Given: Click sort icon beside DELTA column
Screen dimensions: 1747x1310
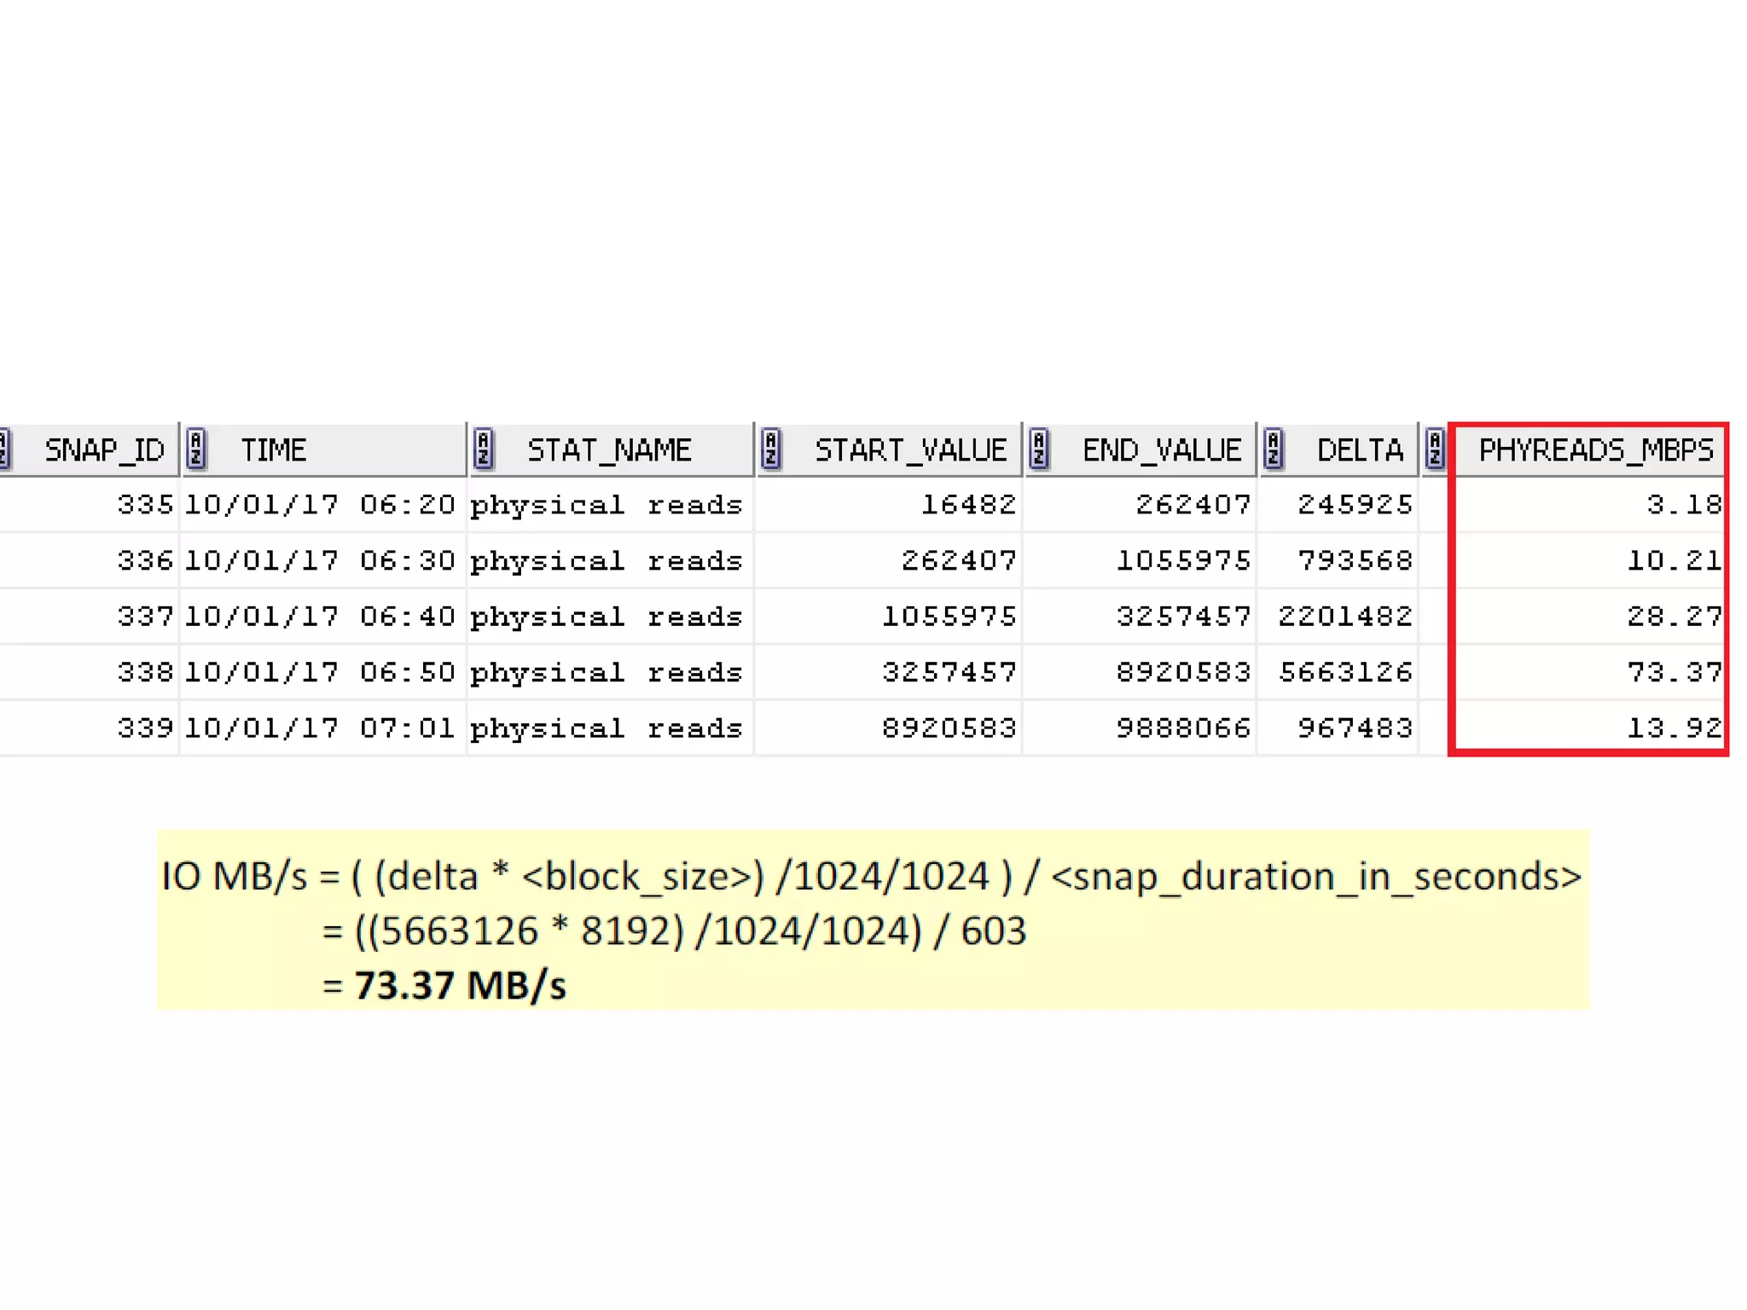Looking at the screenshot, I should (x=1273, y=449).
